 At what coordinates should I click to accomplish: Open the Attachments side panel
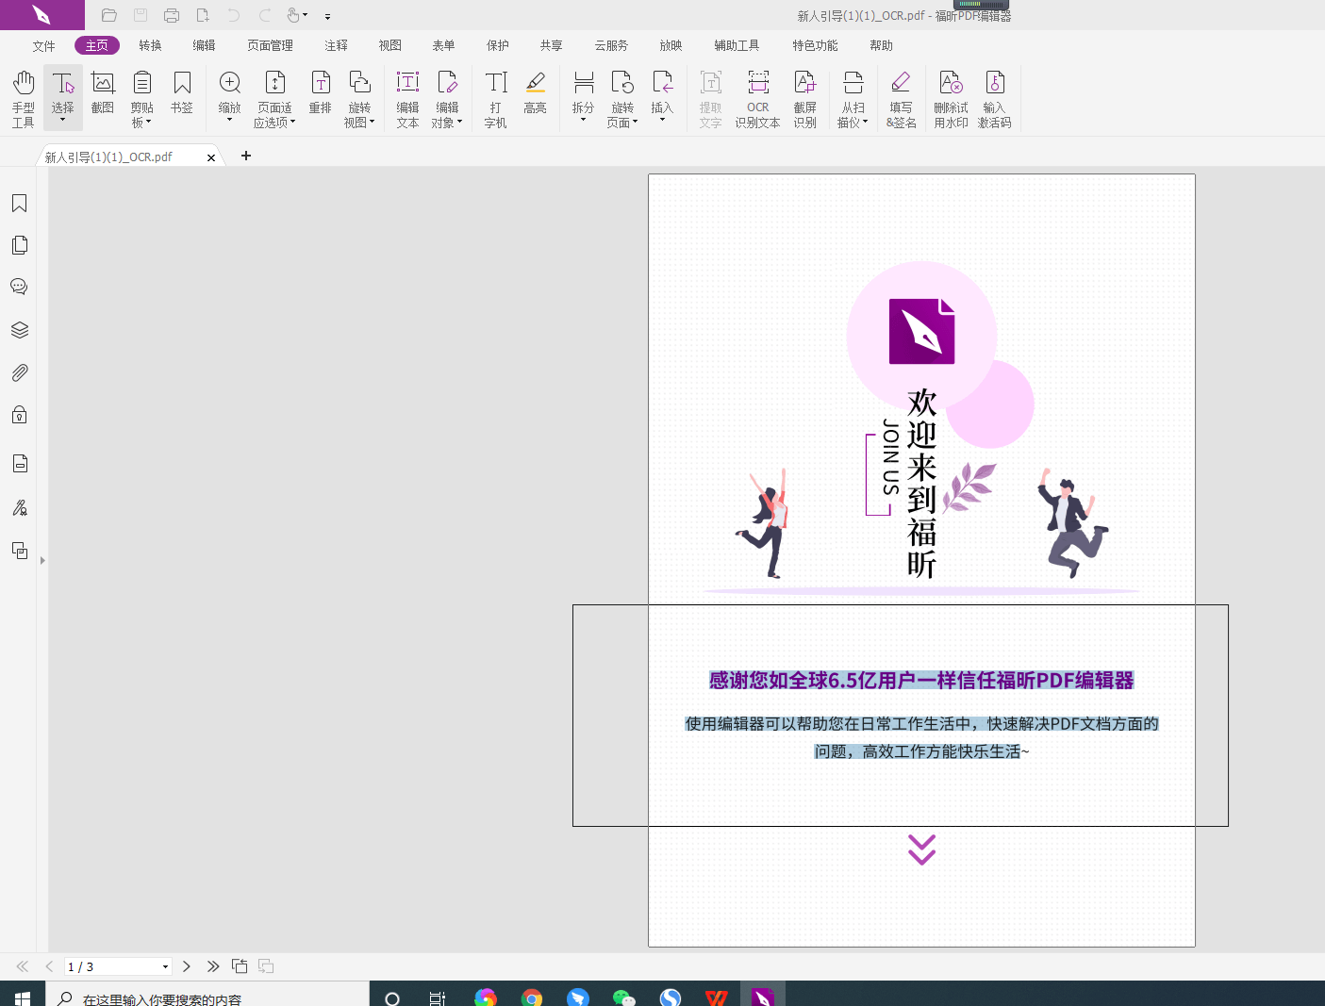pyautogui.click(x=19, y=373)
